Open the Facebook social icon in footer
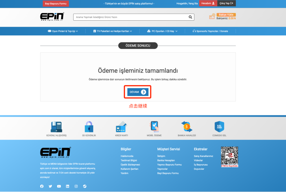 (42, 186)
